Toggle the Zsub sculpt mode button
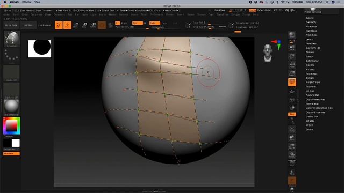The height and width of the screenshot is (193, 344). click(164, 23)
